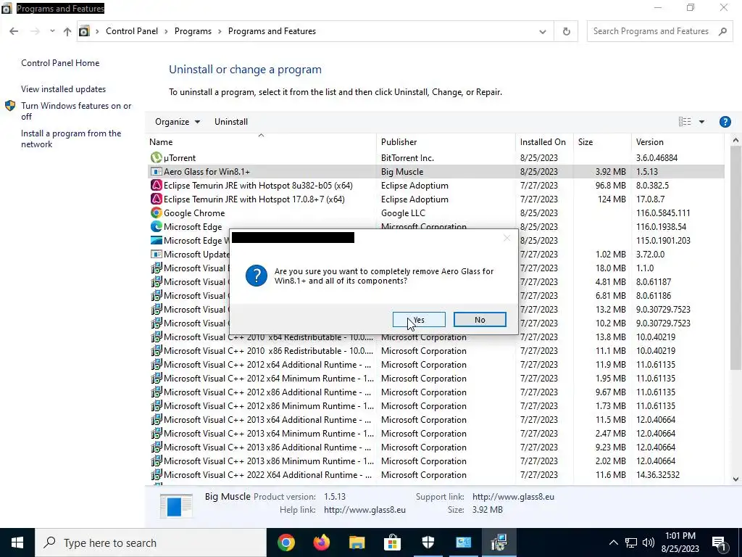Open the support link www.glass8.eu
Image resolution: width=742 pixels, height=557 pixels.
[x=513, y=496]
